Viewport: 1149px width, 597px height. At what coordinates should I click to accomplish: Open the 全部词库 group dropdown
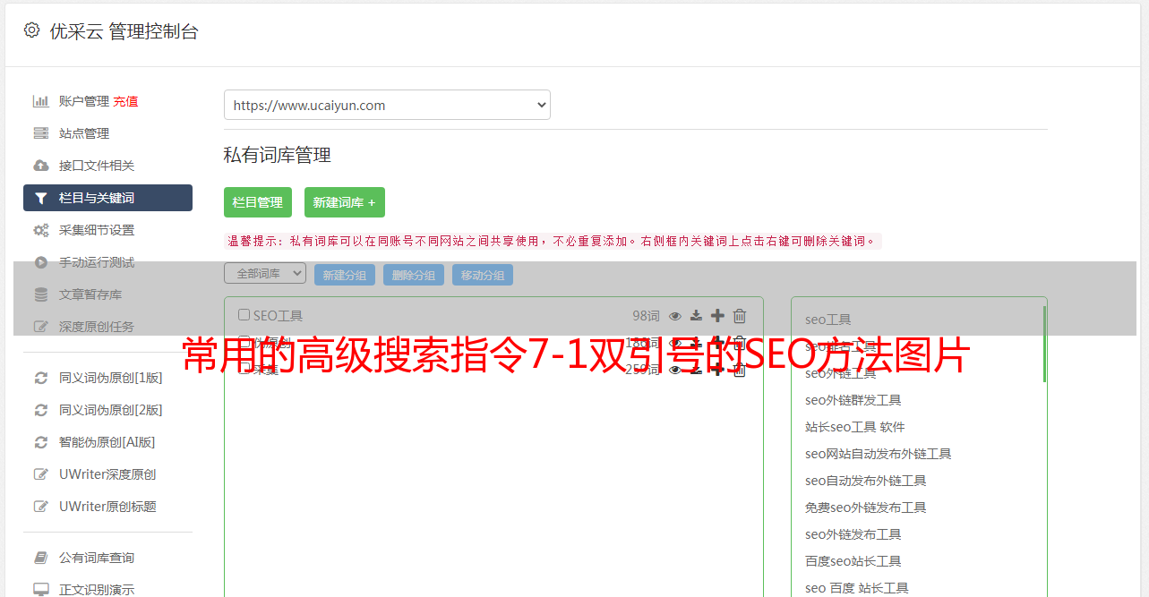click(x=265, y=273)
